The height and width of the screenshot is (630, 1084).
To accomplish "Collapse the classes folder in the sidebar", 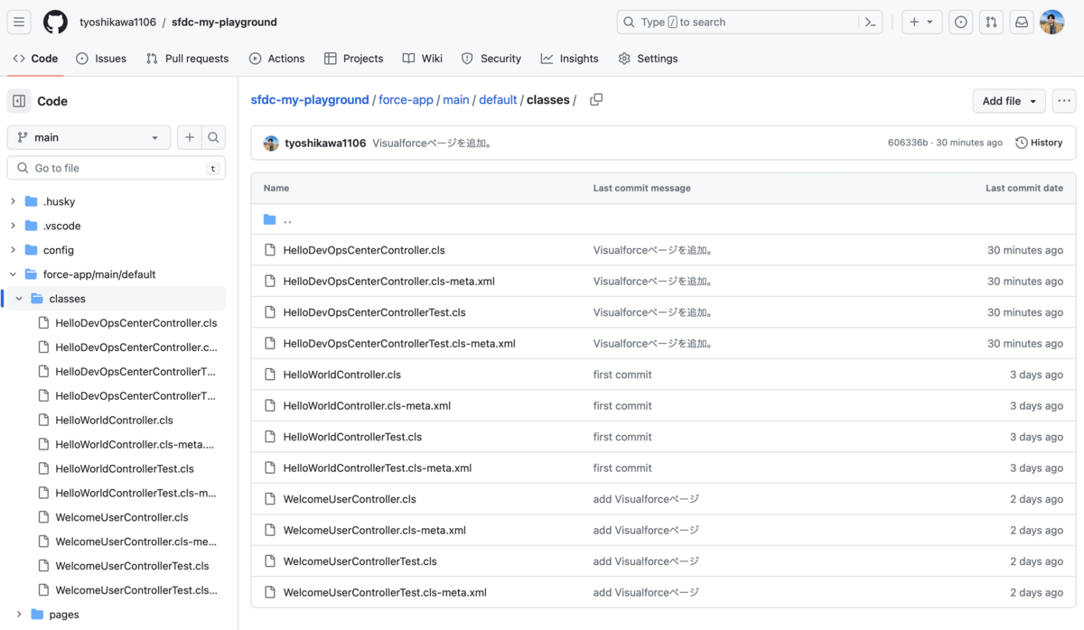I will coord(18,298).
